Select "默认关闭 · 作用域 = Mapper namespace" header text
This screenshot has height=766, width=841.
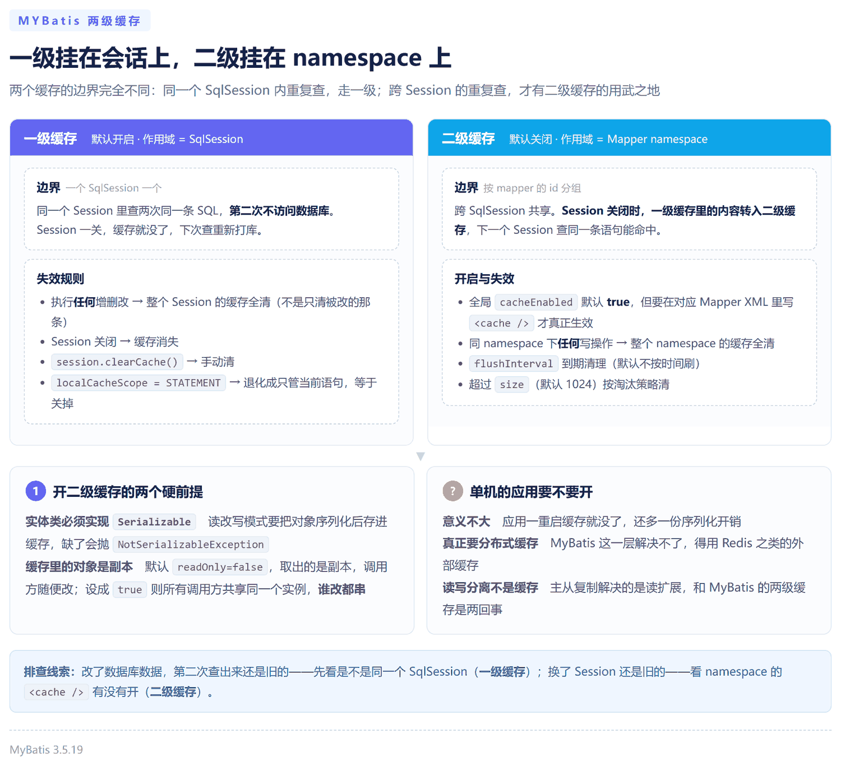608,139
